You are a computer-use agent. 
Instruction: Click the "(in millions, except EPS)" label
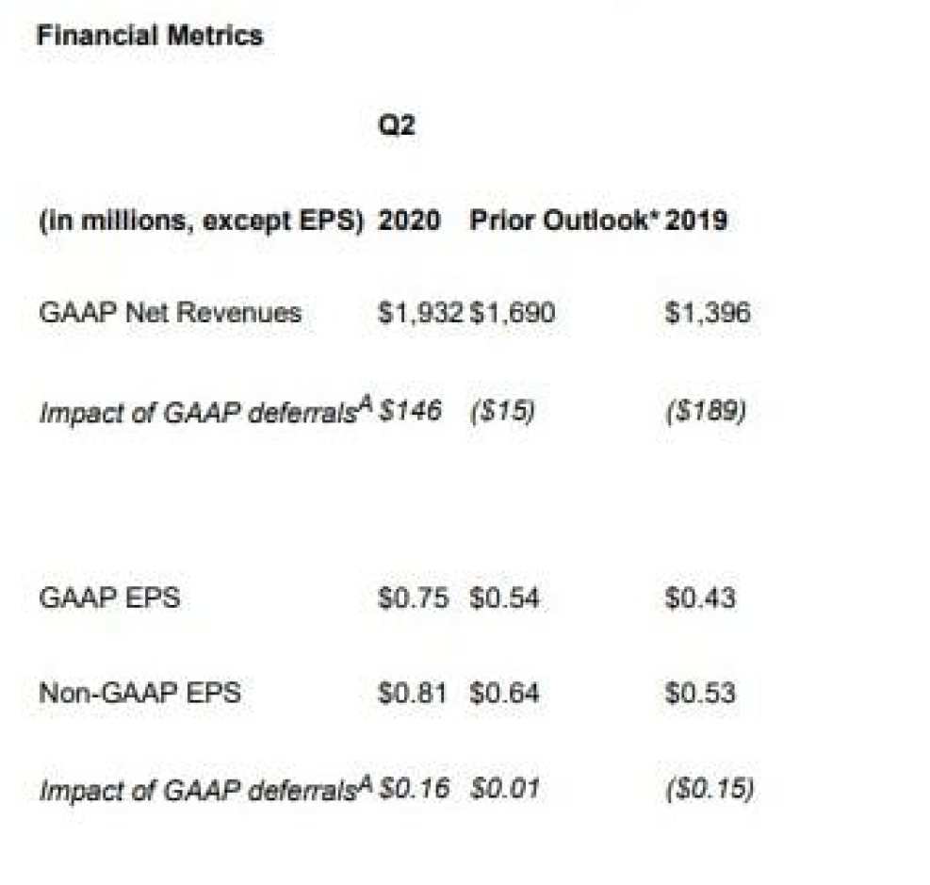(201, 221)
